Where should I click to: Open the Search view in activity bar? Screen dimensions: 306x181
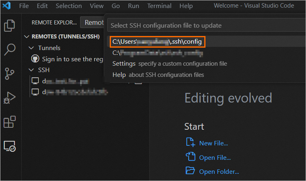click(x=9, y=49)
